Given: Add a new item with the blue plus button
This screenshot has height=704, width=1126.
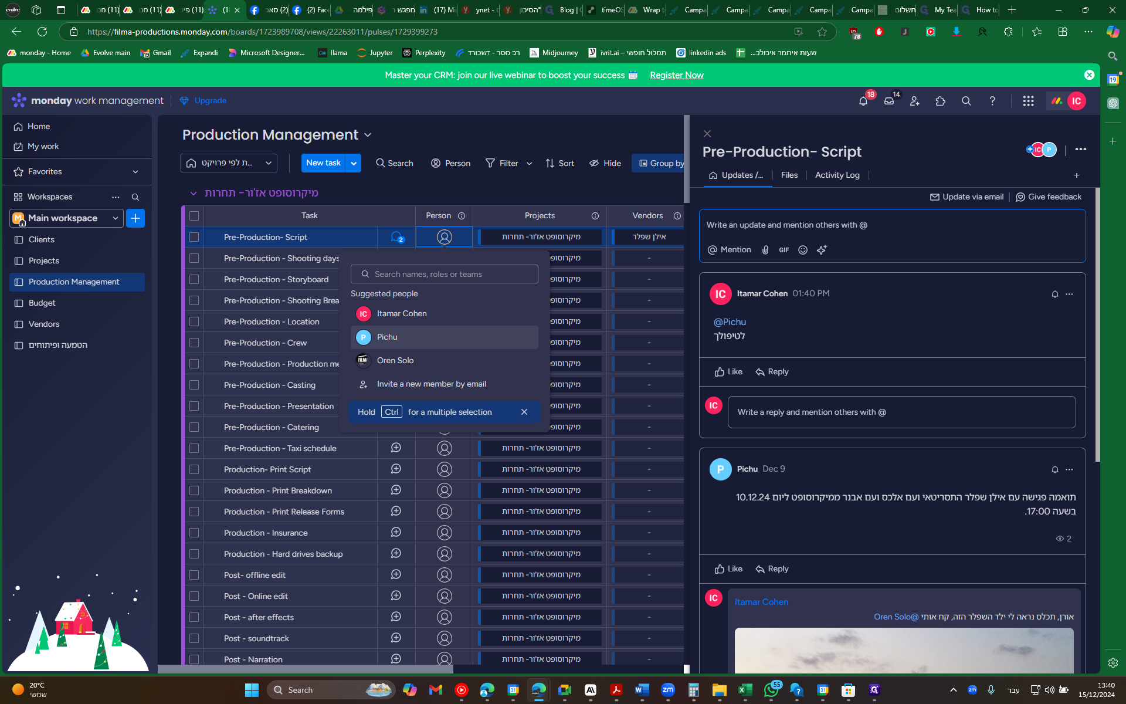Looking at the screenshot, I should (x=135, y=218).
